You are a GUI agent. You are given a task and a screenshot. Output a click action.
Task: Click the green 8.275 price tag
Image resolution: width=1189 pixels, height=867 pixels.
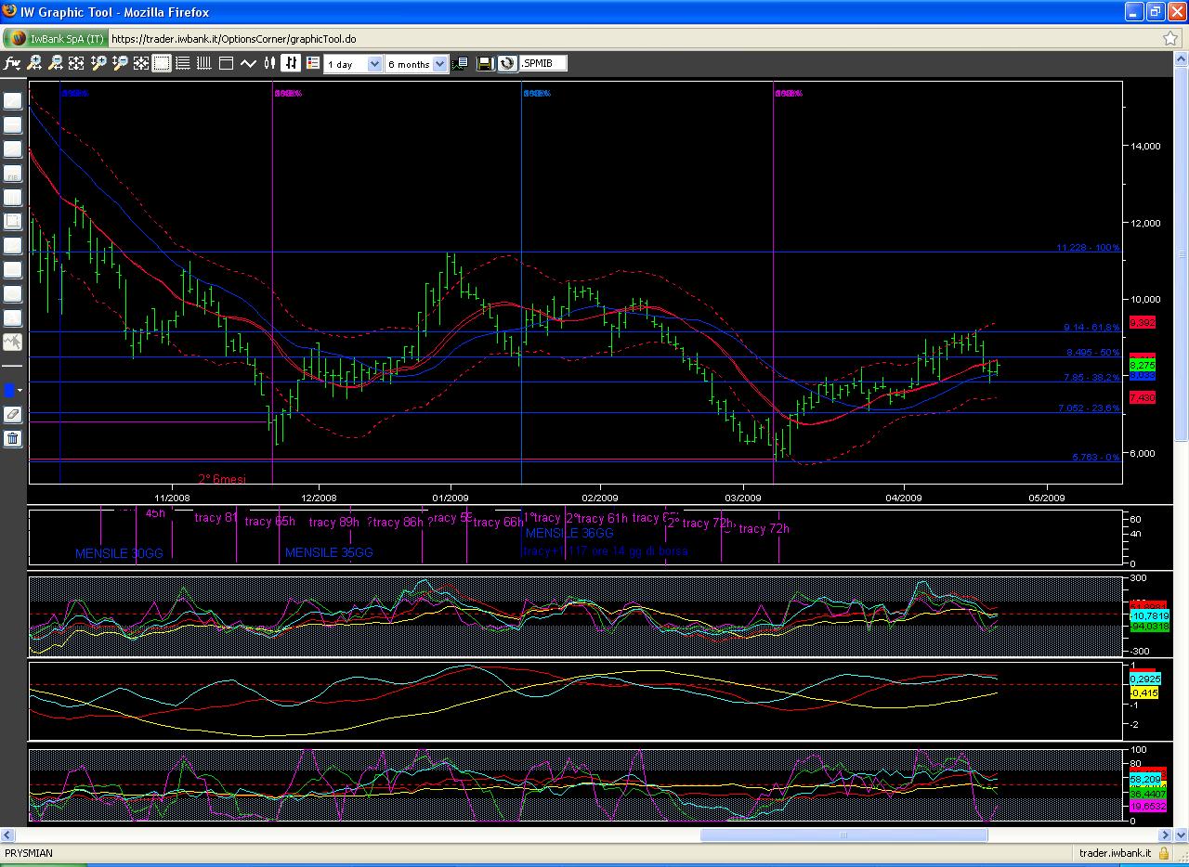[x=1142, y=366]
